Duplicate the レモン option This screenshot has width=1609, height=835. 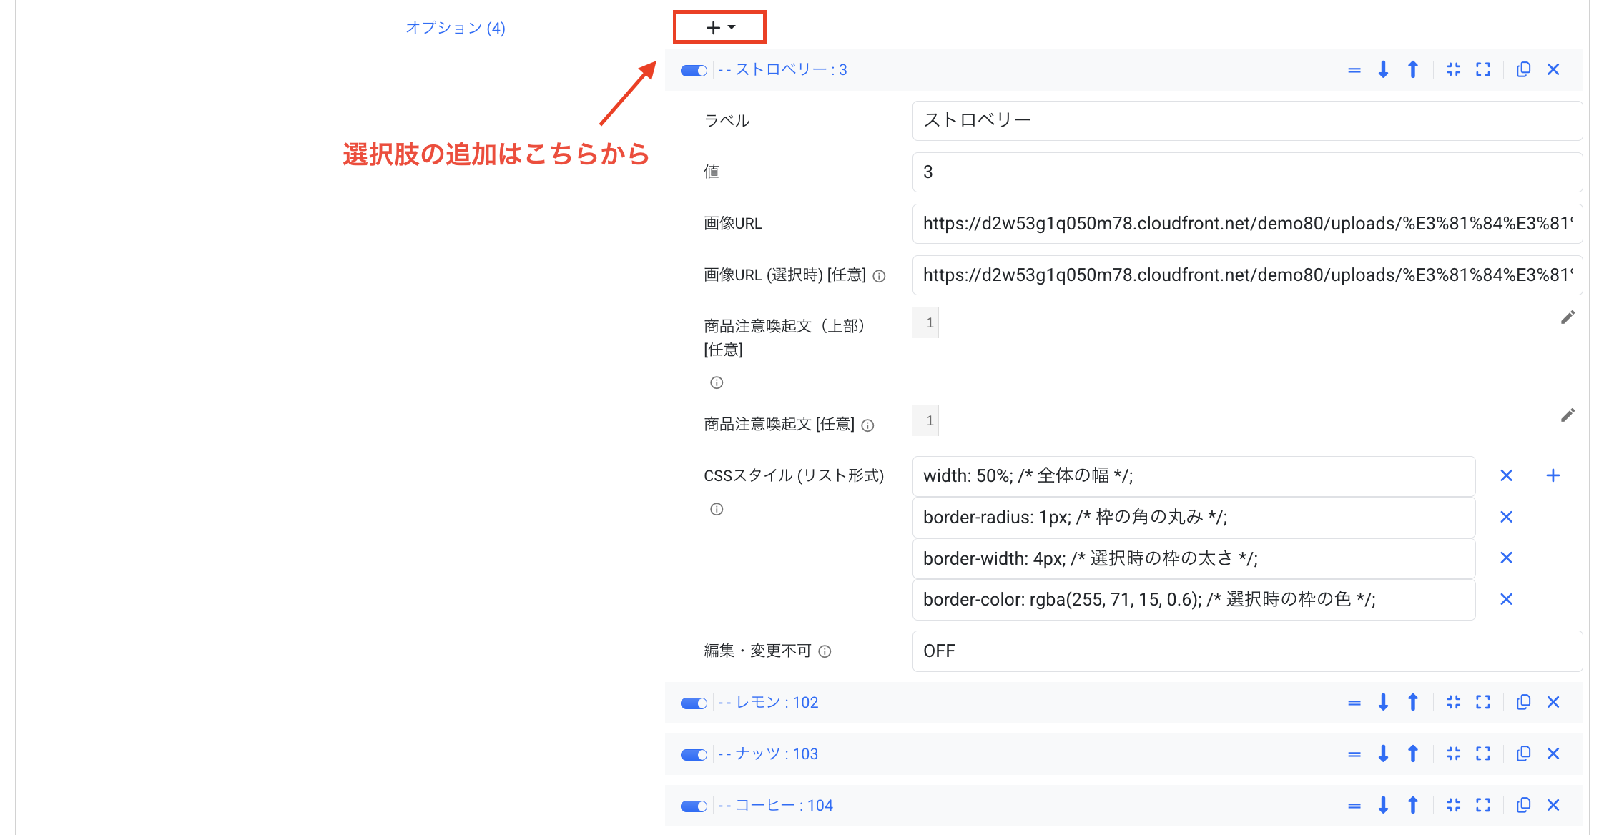(1523, 702)
